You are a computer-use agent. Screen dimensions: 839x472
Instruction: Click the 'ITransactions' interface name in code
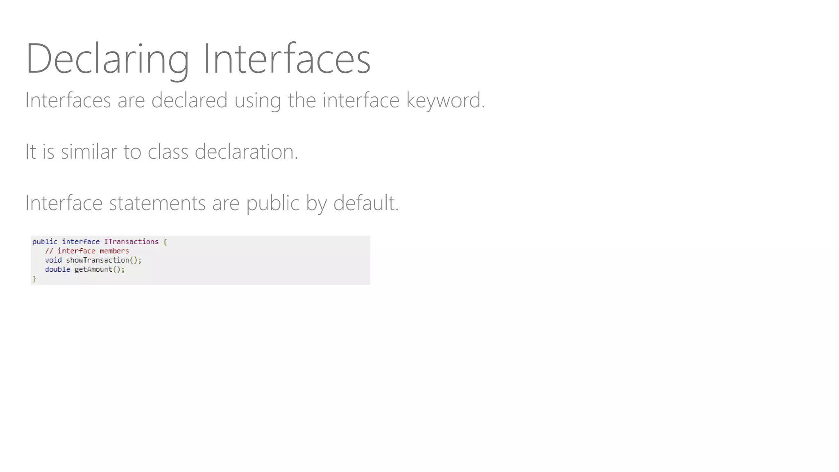[131, 242]
